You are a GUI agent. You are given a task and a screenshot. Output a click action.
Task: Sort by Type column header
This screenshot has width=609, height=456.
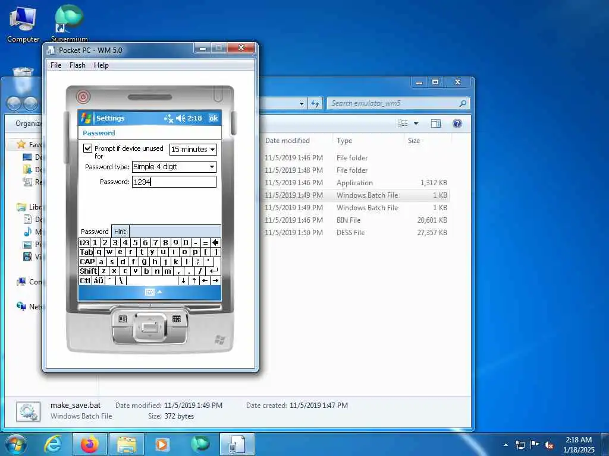click(x=344, y=140)
